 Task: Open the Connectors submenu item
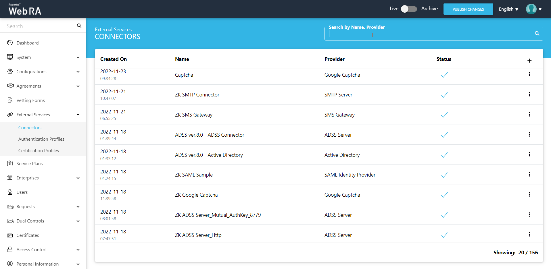(x=30, y=127)
